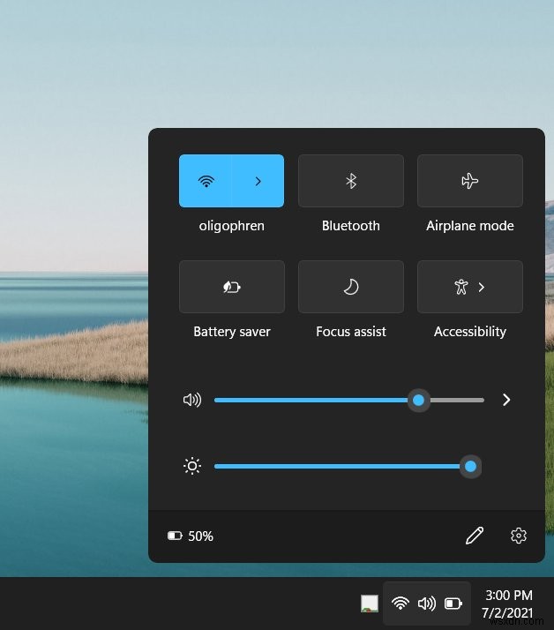The width and height of the screenshot is (554, 630).
Task: Open battery settings via 50% indicator
Action: click(x=191, y=536)
